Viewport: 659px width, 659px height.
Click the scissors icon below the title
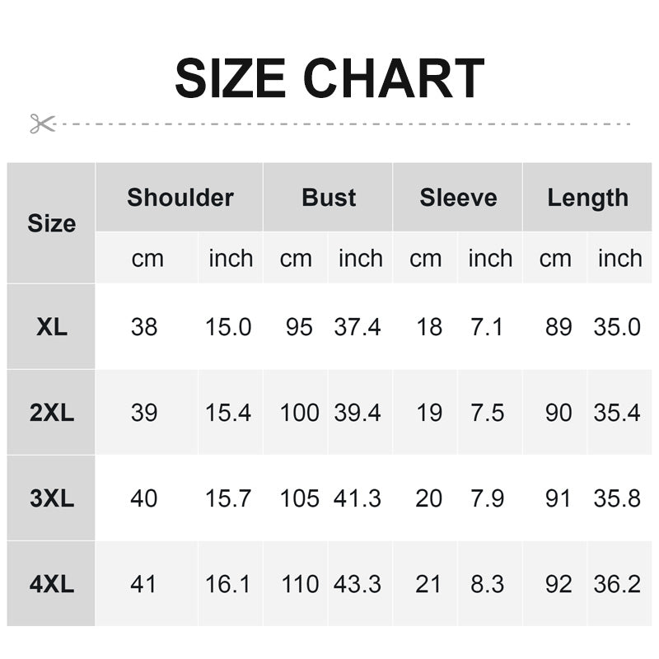(42, 124)
